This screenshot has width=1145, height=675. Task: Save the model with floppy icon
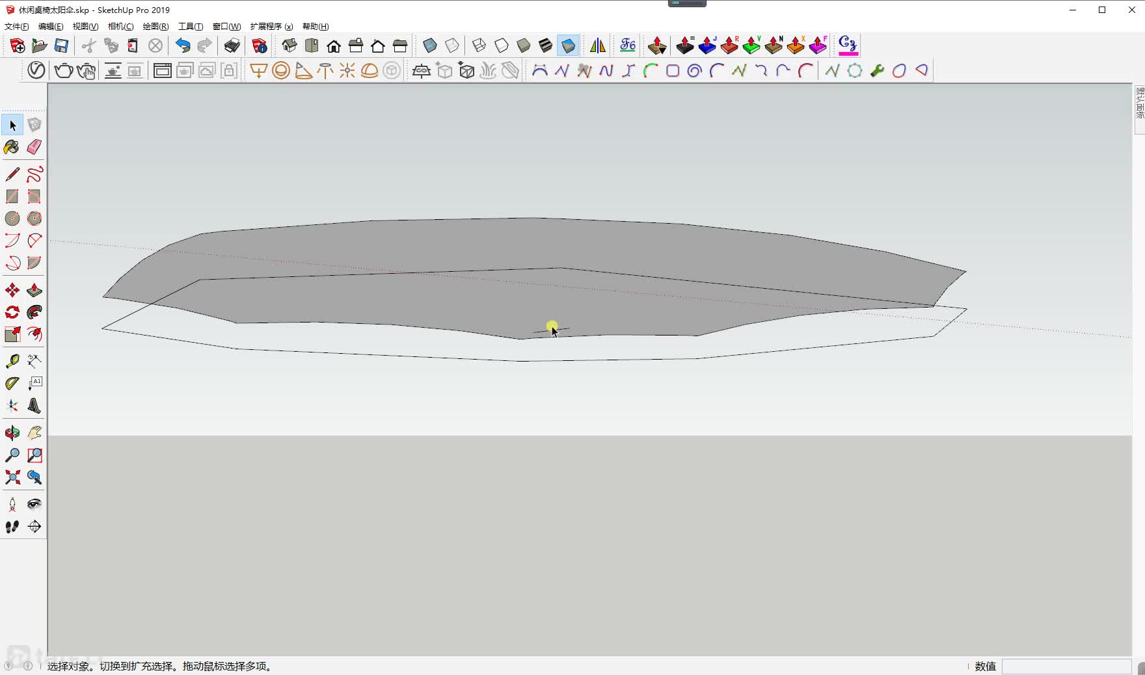[x=61, y=46]
